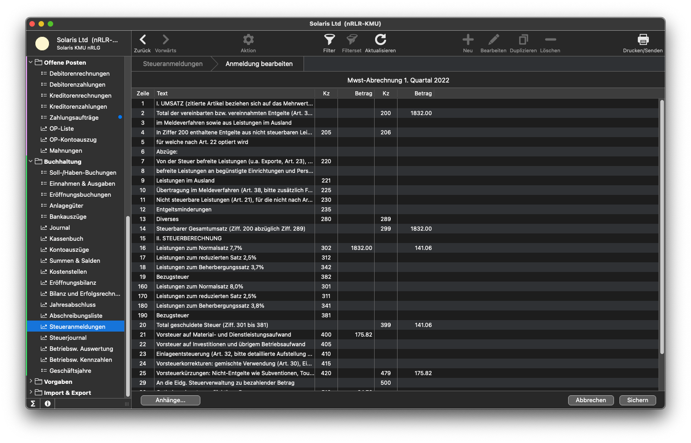Screen dimensions: 691x443
Task: Expand the Vorgaben folder
Action: [x=31, y=382]
